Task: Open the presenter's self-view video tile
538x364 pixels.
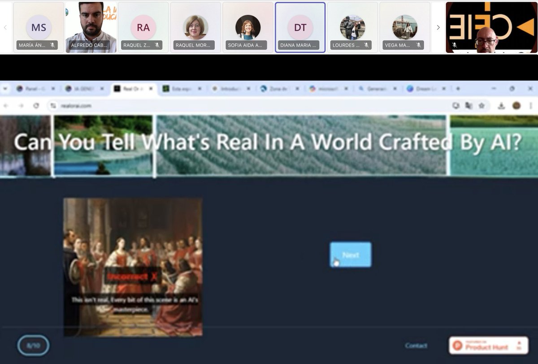Action: point(491,27)
